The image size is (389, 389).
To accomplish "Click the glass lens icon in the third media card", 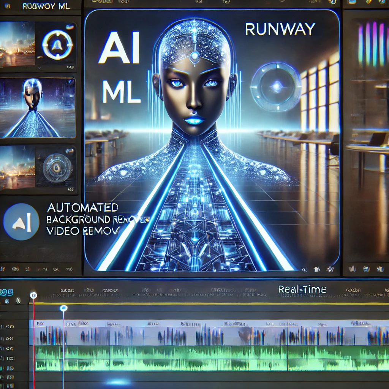I will (x=58, y=168).
